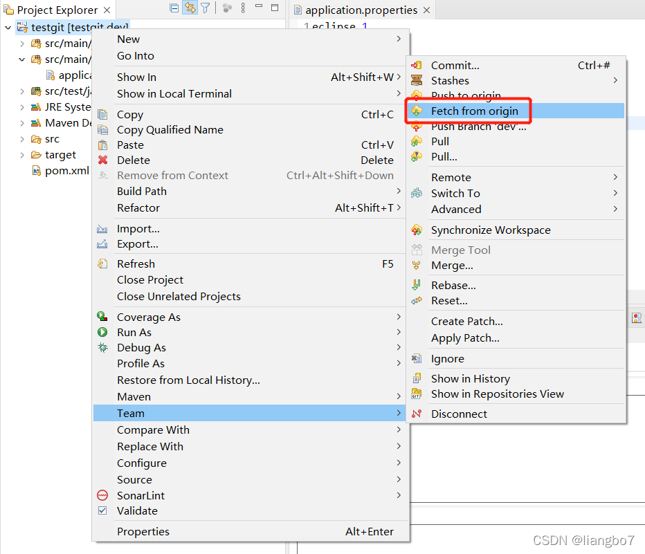Choose Synchronize Workspace from the Team menu
This screenshot has width=645, height=554.
tap(491, 230)
